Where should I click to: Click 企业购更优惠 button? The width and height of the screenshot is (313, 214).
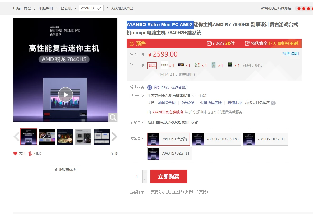coord(65,170)
